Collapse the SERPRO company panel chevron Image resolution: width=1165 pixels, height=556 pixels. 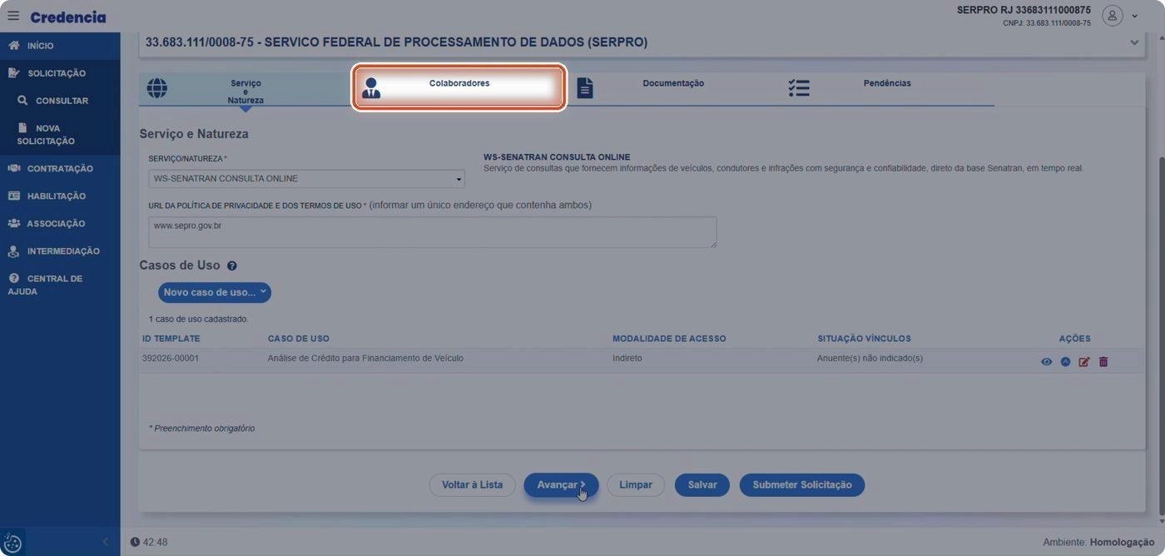(x=1134, y=42)
